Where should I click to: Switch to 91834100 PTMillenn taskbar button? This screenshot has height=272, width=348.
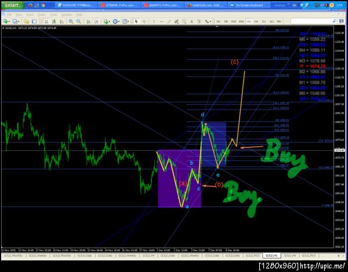click(x=75, y=5)
